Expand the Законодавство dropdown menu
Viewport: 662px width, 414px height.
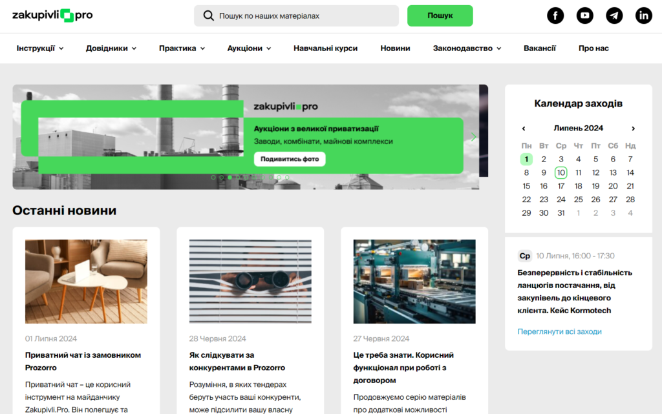coord(467,48)
